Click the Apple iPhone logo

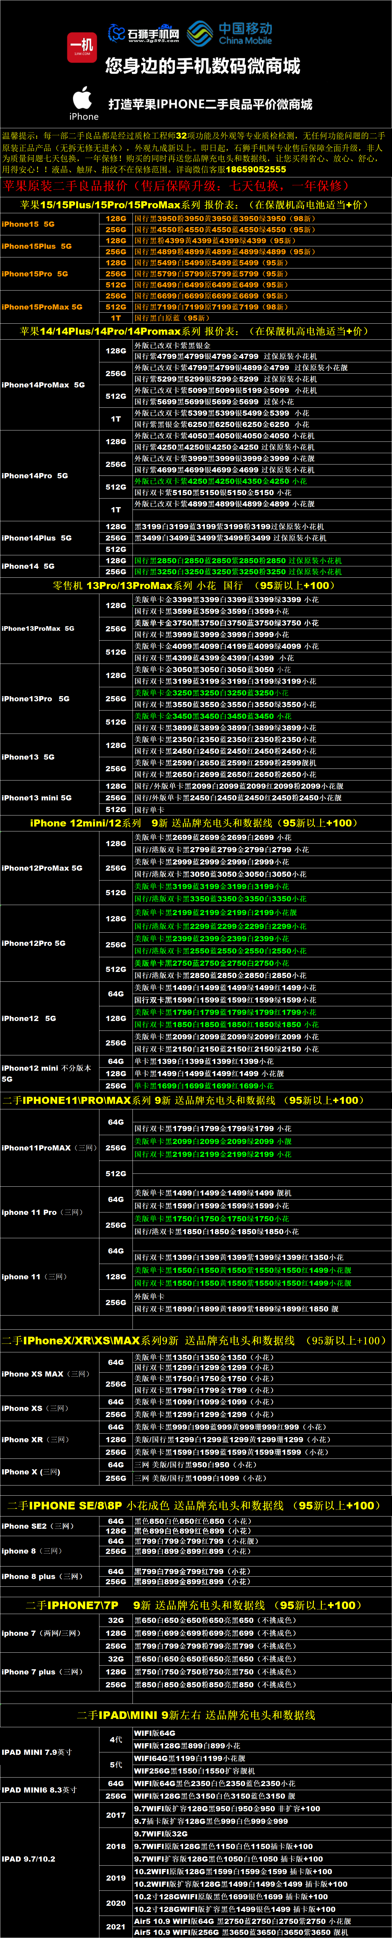pyautogui.click(x=83, y=103)
